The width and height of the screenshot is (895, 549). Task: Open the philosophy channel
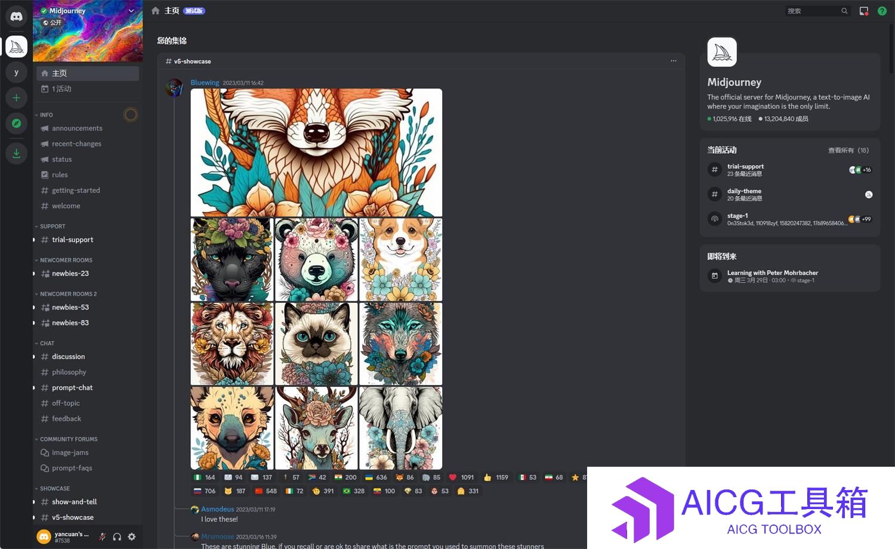[88, 372]
